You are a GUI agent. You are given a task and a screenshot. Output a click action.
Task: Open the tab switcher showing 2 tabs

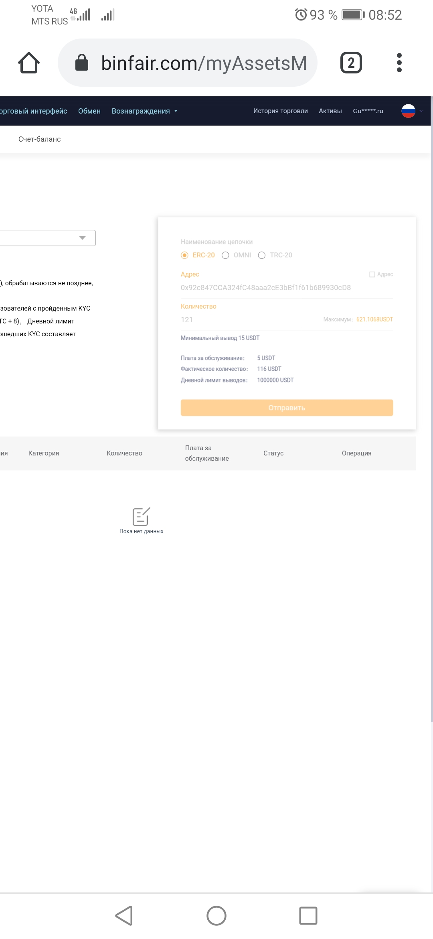[351, 63]
